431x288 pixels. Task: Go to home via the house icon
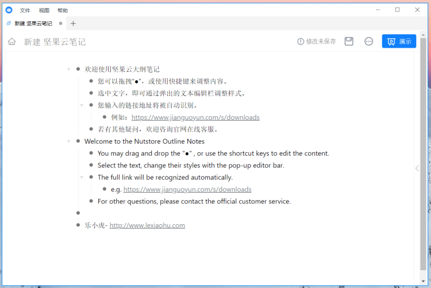coord(12,41)
